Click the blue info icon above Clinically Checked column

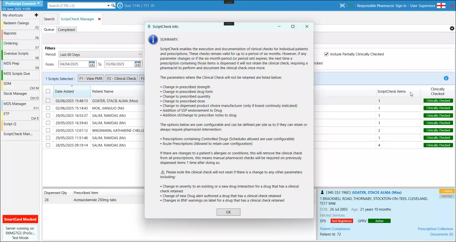(446, 78)
